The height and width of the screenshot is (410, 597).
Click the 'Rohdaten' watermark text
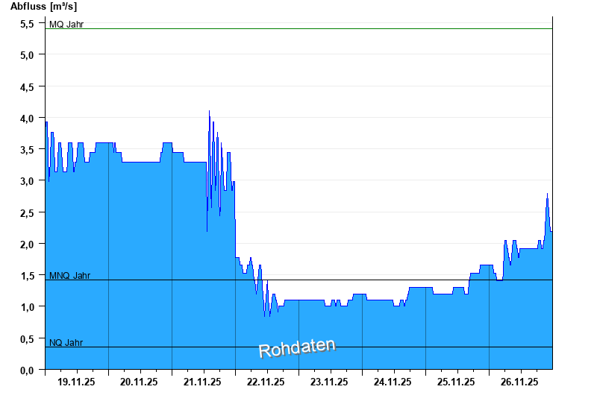[x=297, y=347]
